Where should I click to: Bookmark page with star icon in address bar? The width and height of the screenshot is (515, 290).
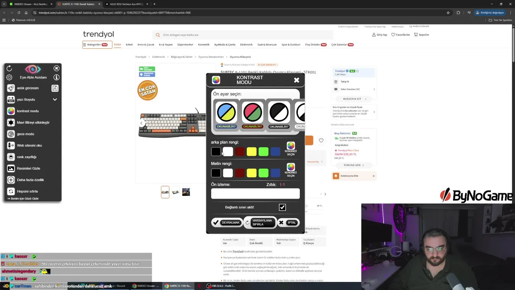[448, 12]
